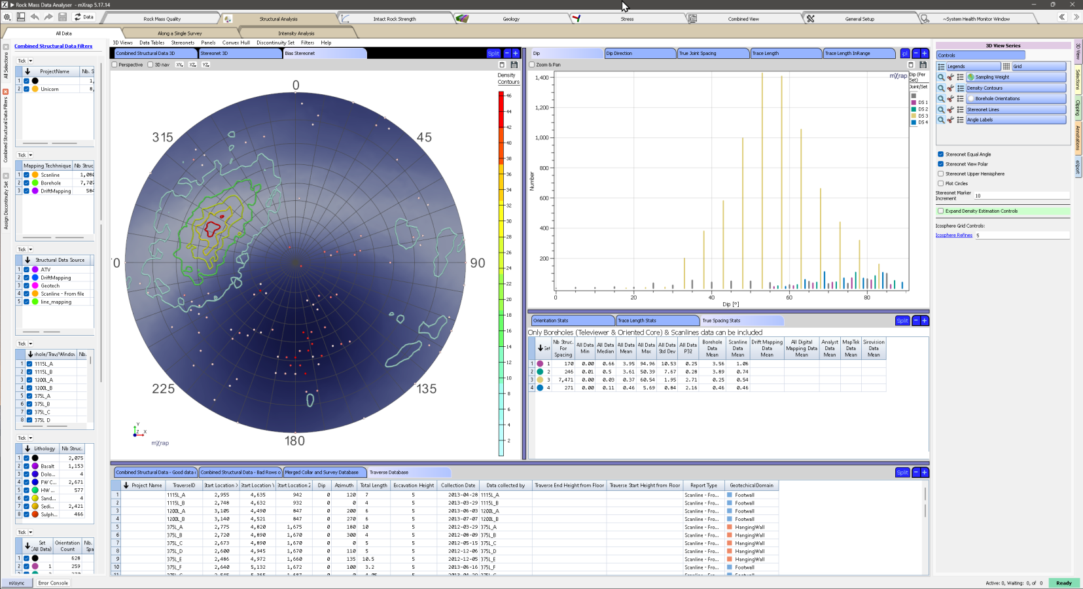This screenshot has height=589, width=1083.
Task: Click the Icosphere Refines link
Action: pos(953,235)
